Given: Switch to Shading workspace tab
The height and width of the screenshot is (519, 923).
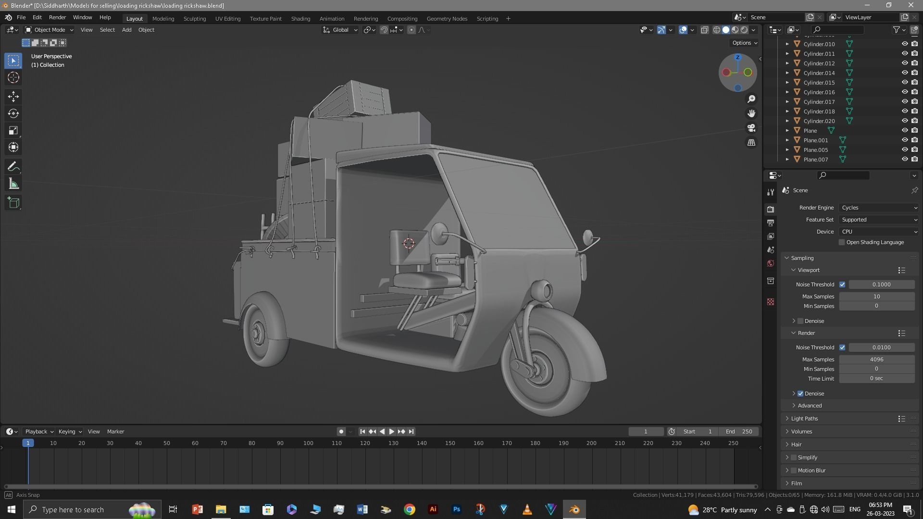Looking at the screenshot, I should [300, 19].
